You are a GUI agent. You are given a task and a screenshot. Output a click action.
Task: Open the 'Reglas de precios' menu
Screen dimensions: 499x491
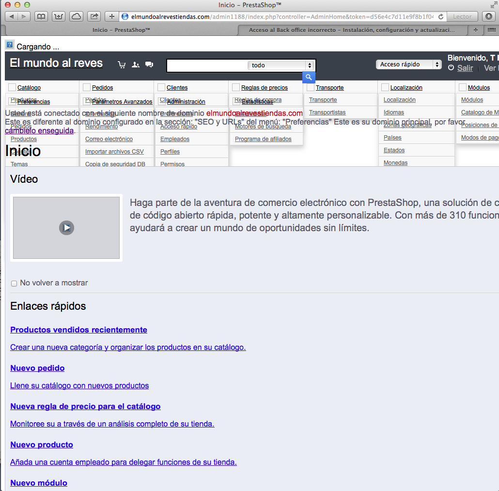265,88
